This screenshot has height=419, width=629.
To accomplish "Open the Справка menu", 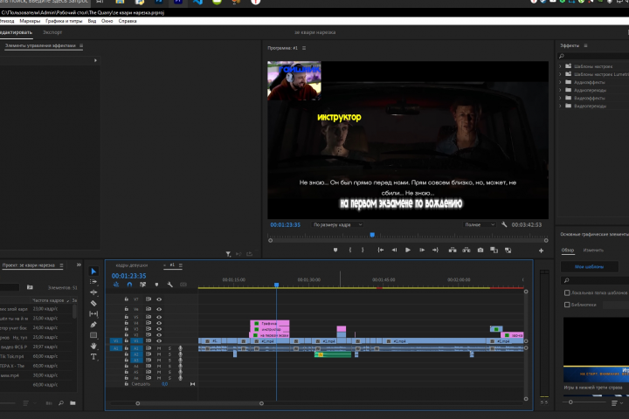I will click(128, 20).
